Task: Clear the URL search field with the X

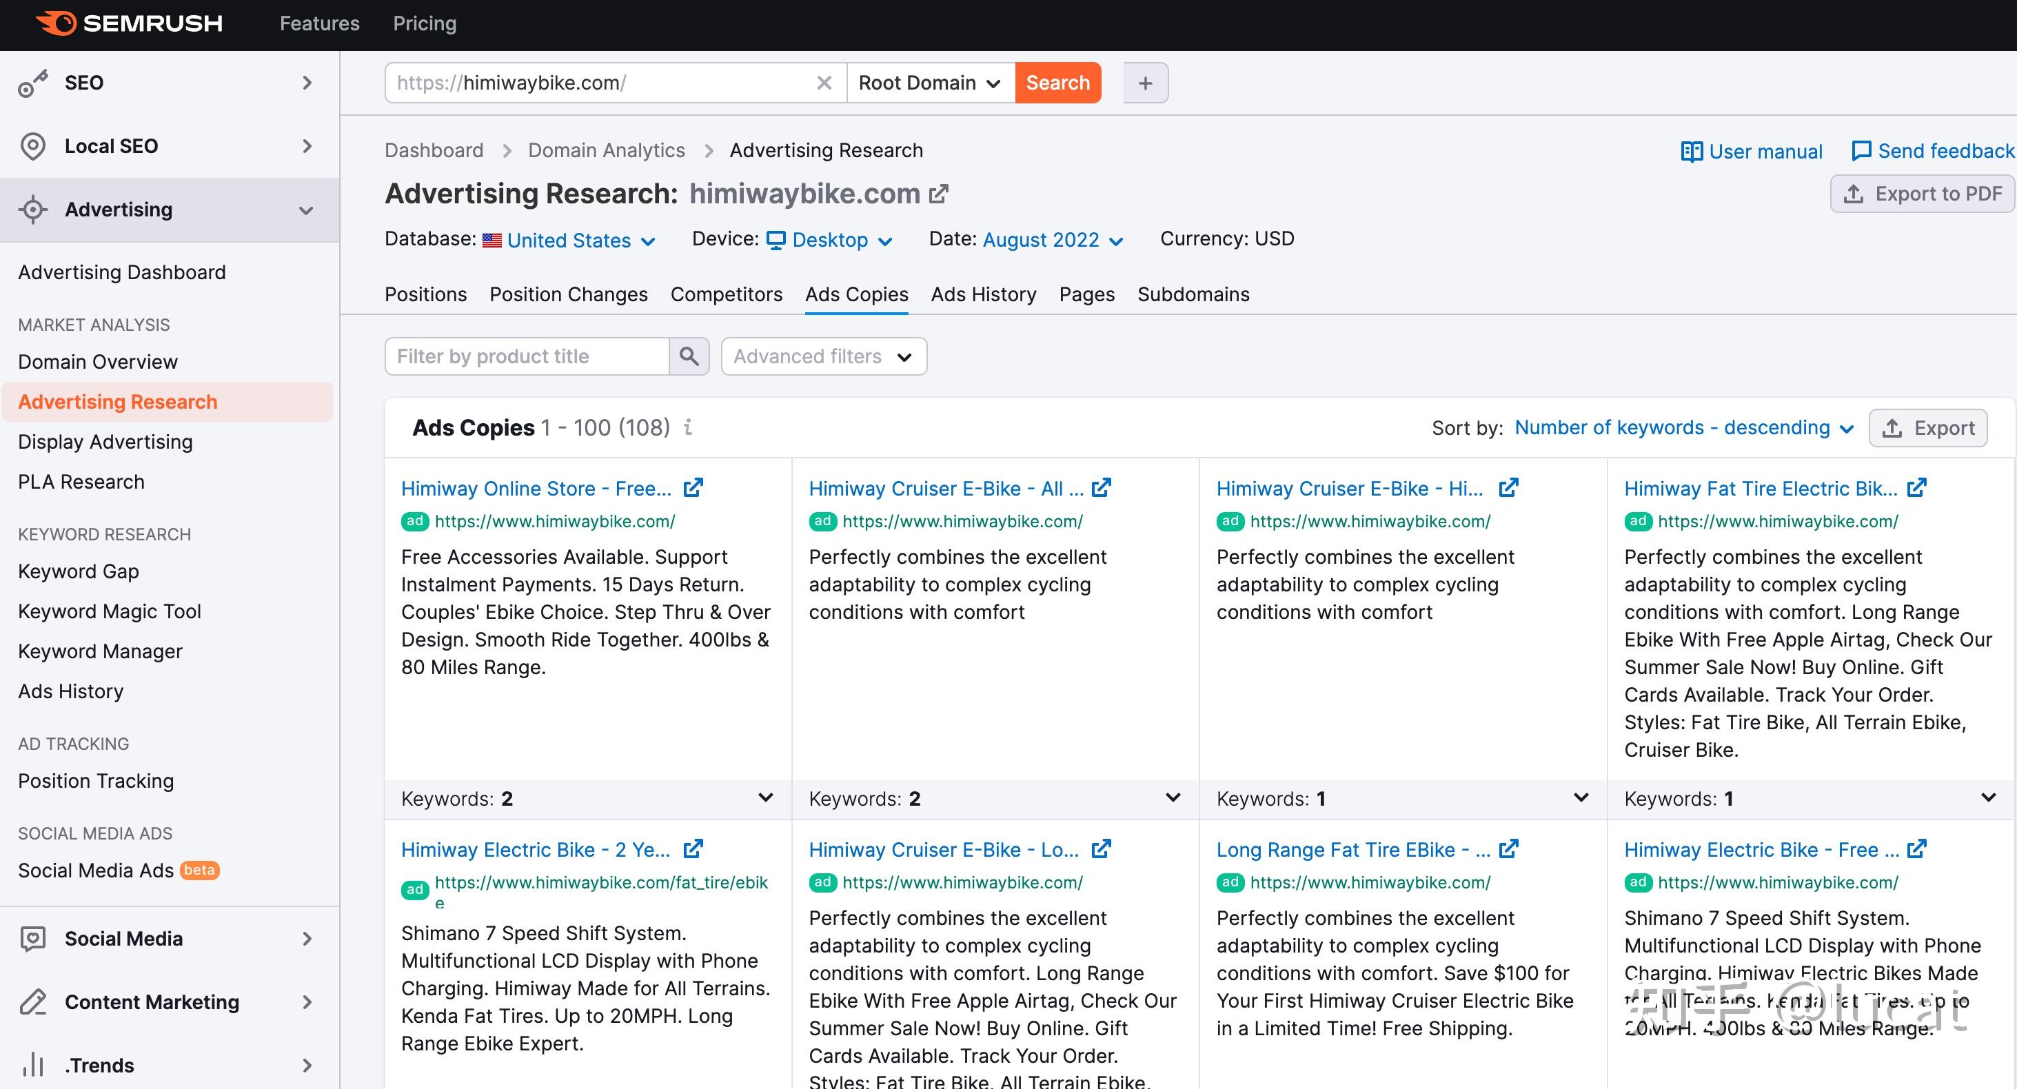Action: pyautogui.click(x=824, y=82)
